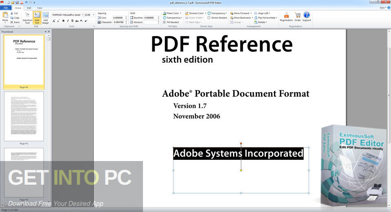Click the Order shopping cart icon

pos(298,17)
